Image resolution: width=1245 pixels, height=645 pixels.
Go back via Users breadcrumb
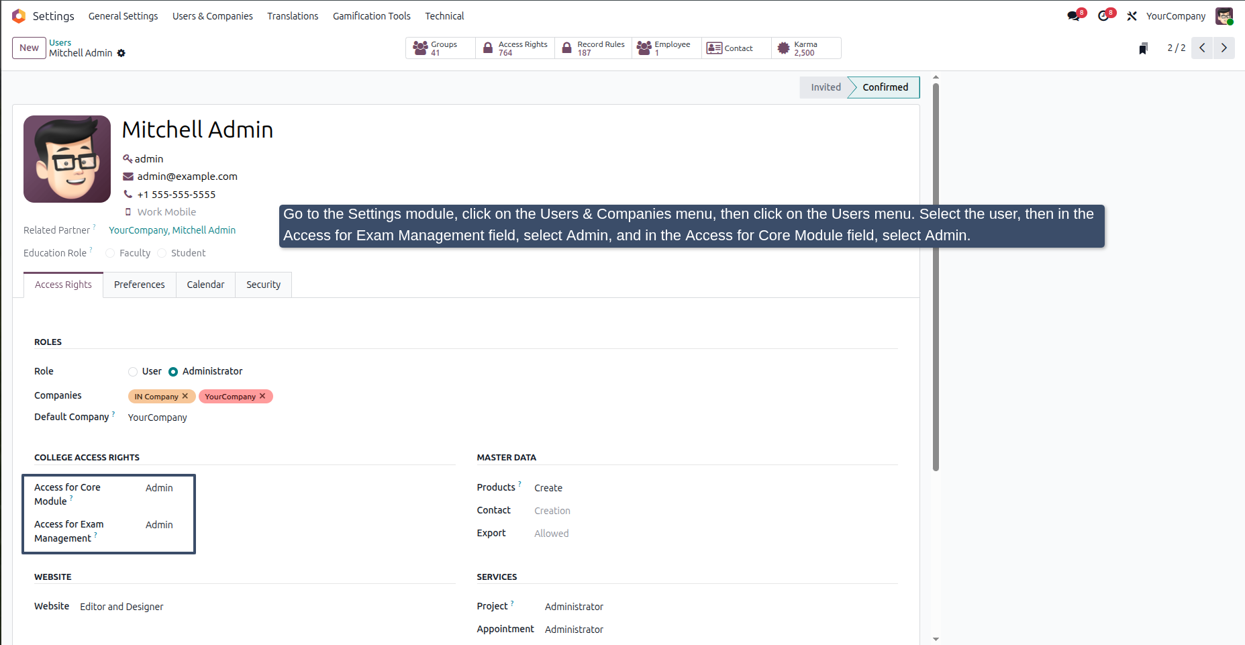coord(60,42)
